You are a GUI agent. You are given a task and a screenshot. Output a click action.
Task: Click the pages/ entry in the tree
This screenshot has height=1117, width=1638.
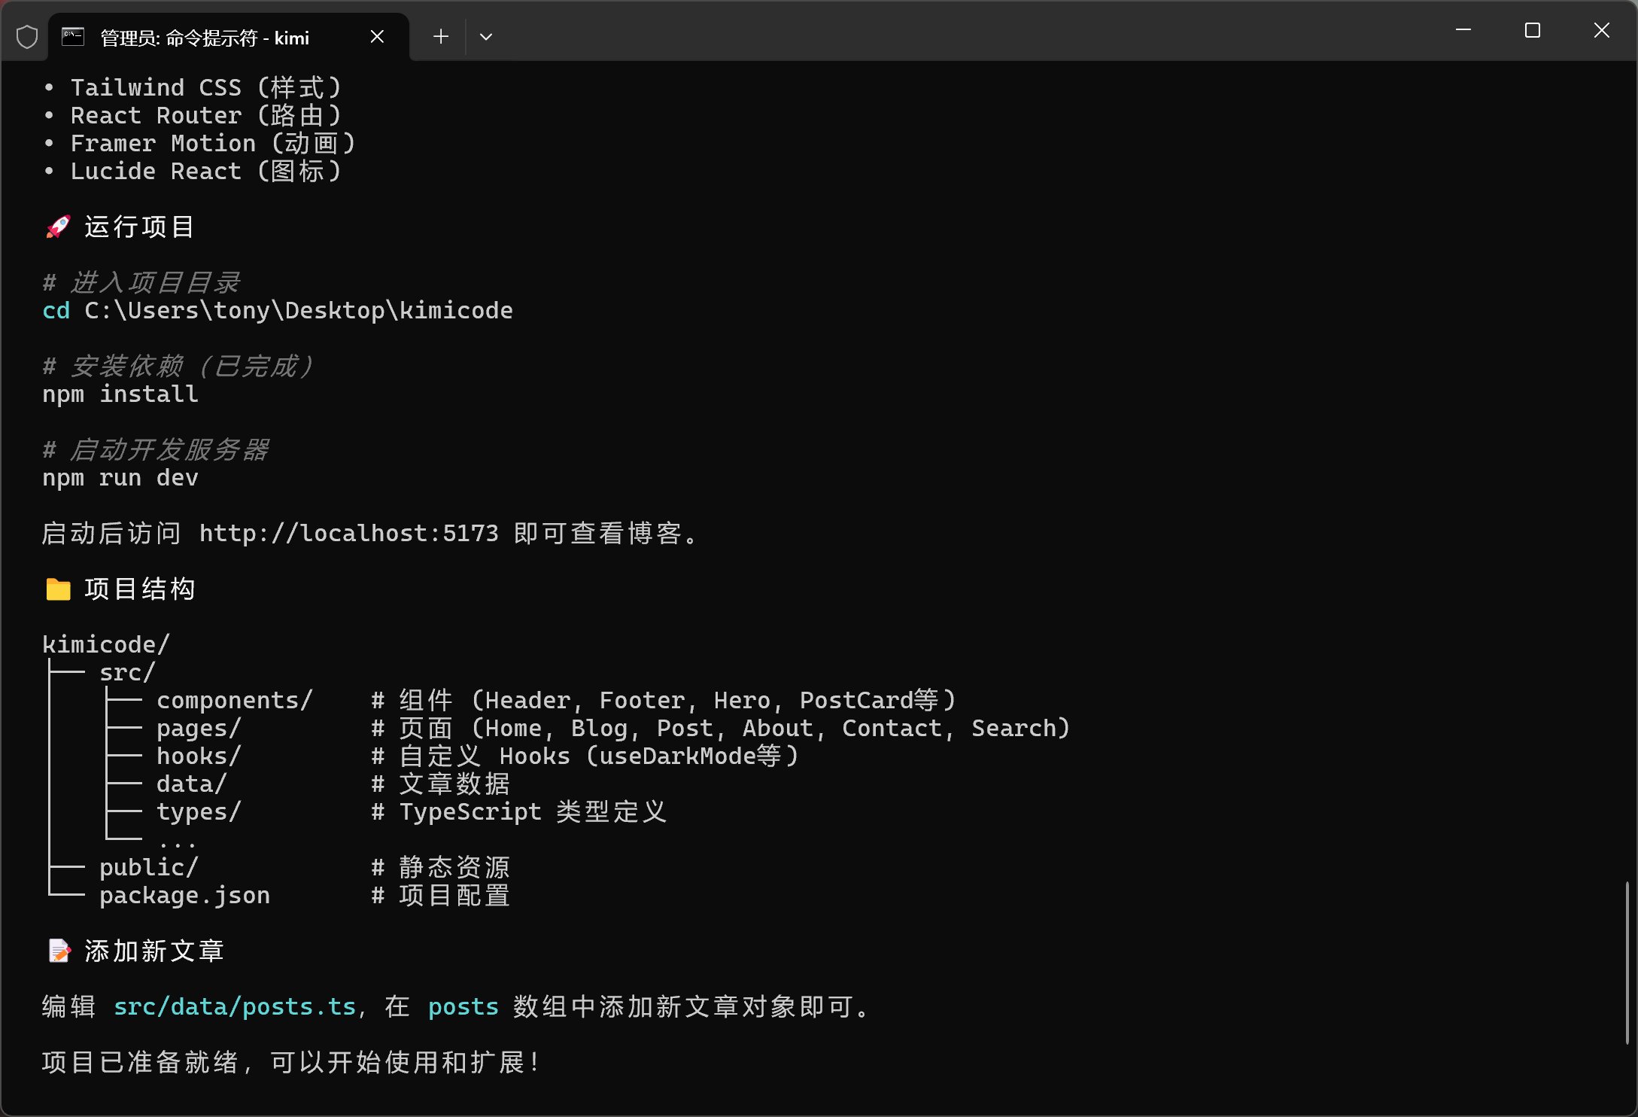tap(199, 729)
